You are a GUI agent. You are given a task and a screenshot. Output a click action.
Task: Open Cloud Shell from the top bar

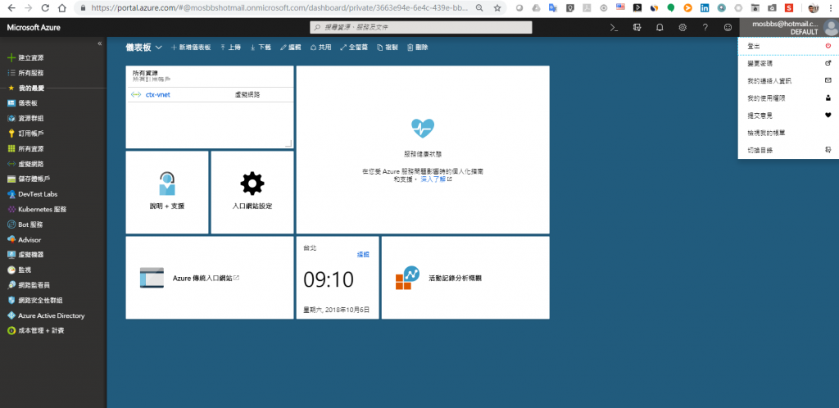point(615,28)
